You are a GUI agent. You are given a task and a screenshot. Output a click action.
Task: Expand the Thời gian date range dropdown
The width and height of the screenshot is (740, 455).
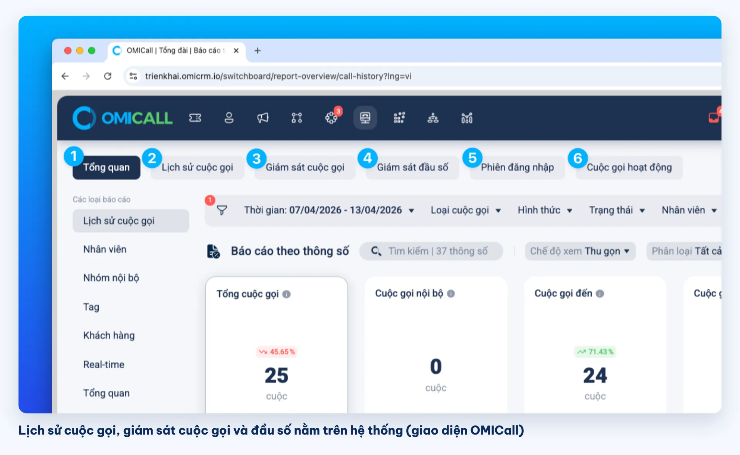(x=329, y=210)
